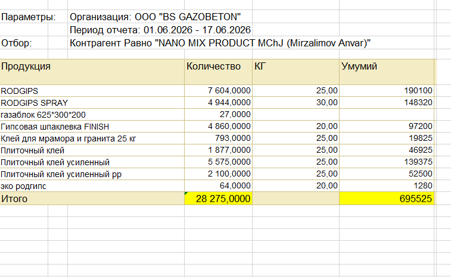
Task: Select the 'Контрагент Равно NANO MIX PRODUCT' cell
Action: (220, 43)
